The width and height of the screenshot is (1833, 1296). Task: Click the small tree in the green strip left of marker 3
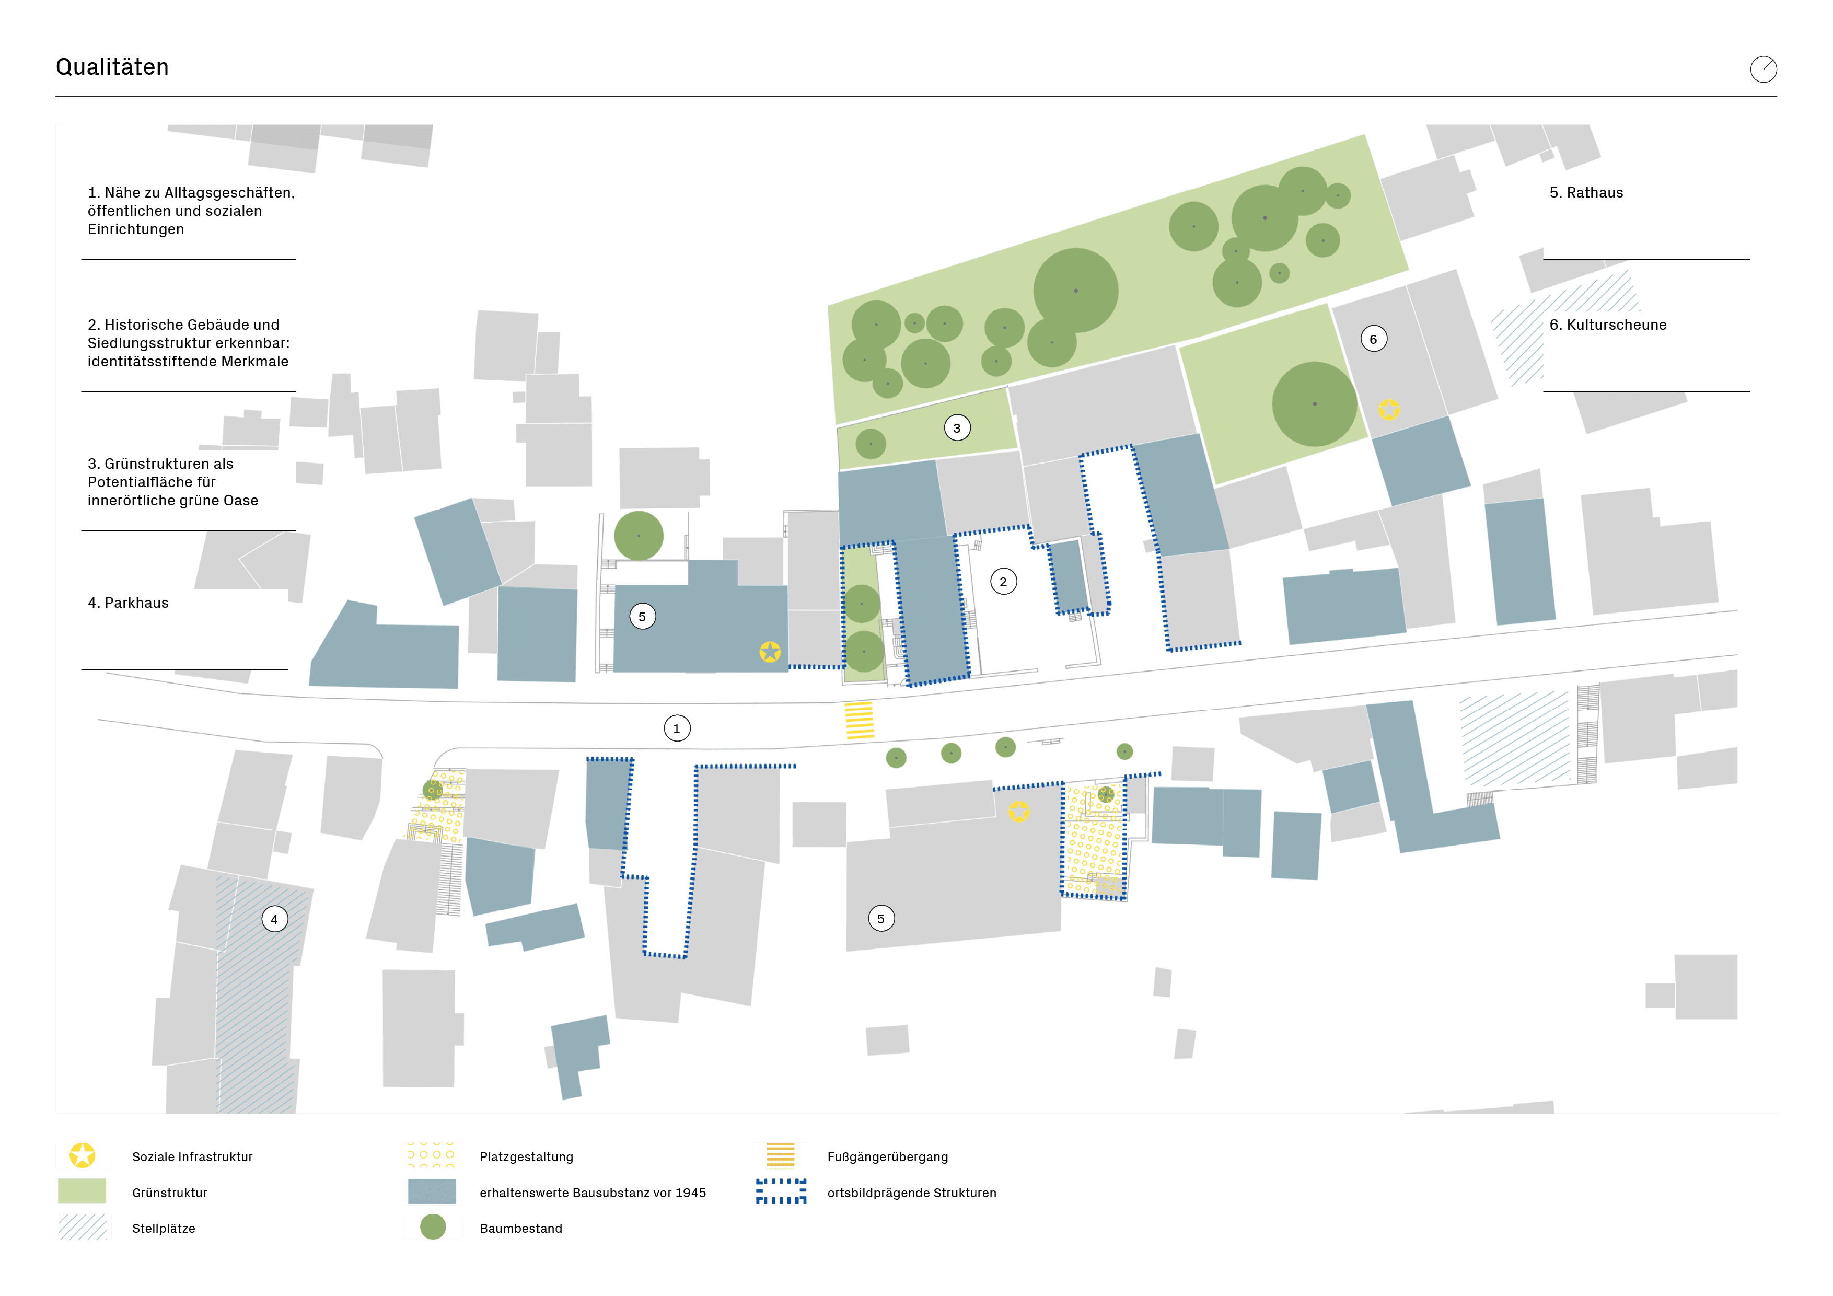click(x=870, y=444)
